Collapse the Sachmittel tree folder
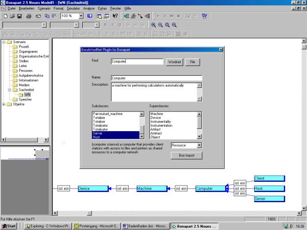 tap(9, 90)
